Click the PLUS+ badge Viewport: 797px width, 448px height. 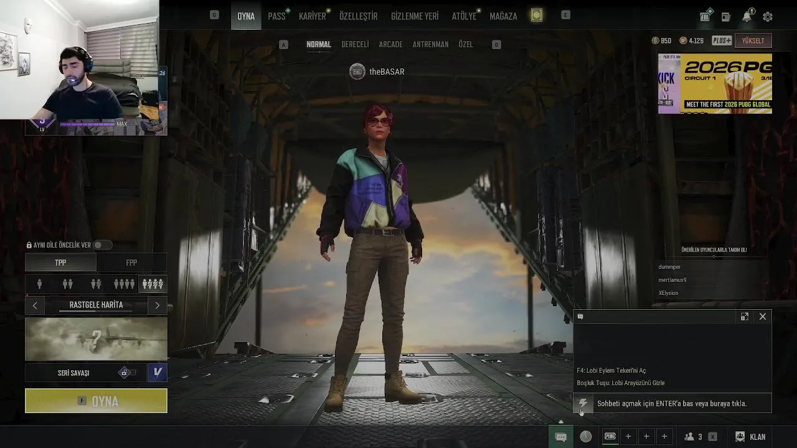pyautogui.click(x=722, y=40)
